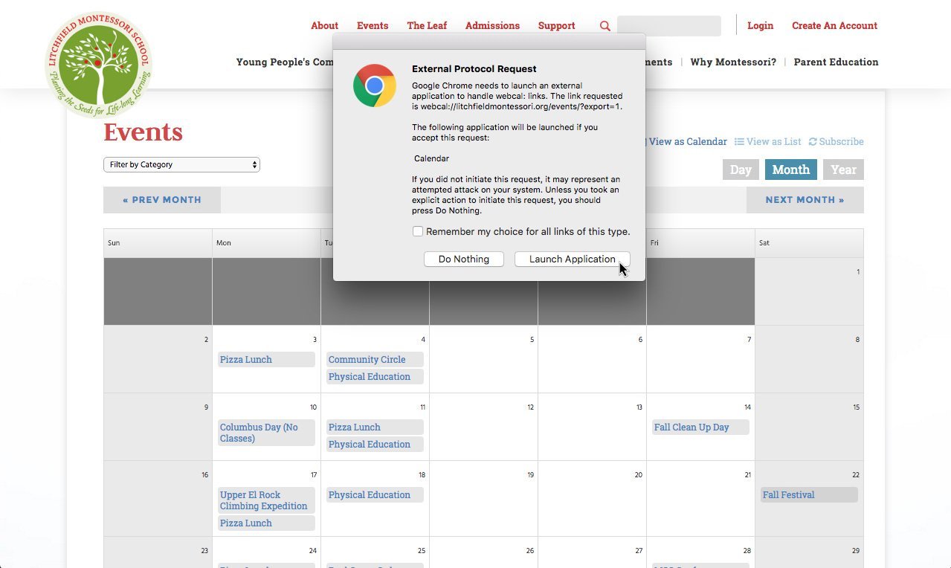Viewport: 951px width, 568px height.
Task: Click the Launch Application button
Action: pos(573,259)
